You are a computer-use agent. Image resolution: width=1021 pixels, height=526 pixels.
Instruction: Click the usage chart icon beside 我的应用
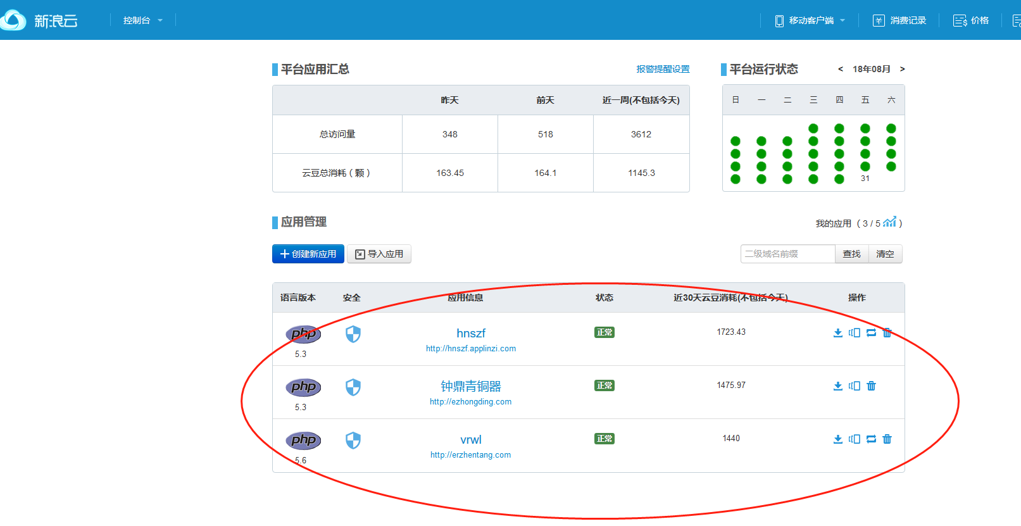coord(889,222)
